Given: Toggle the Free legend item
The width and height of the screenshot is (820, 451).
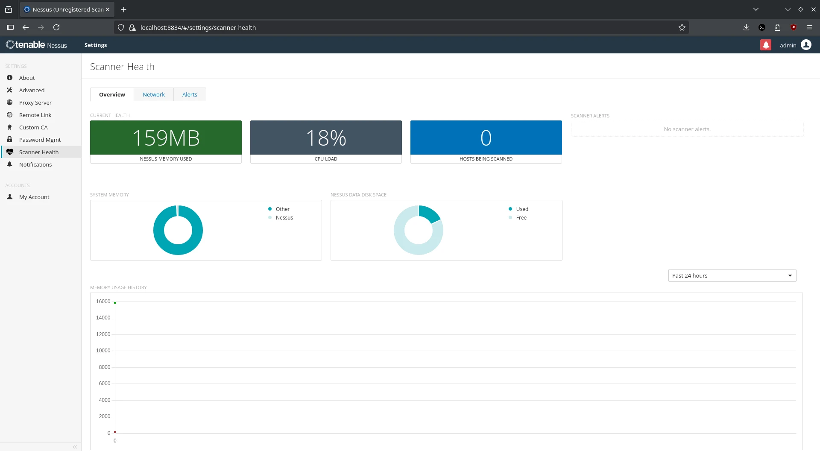Looking at the screenshot, I should pyautogui.click(x=517, y=217).
